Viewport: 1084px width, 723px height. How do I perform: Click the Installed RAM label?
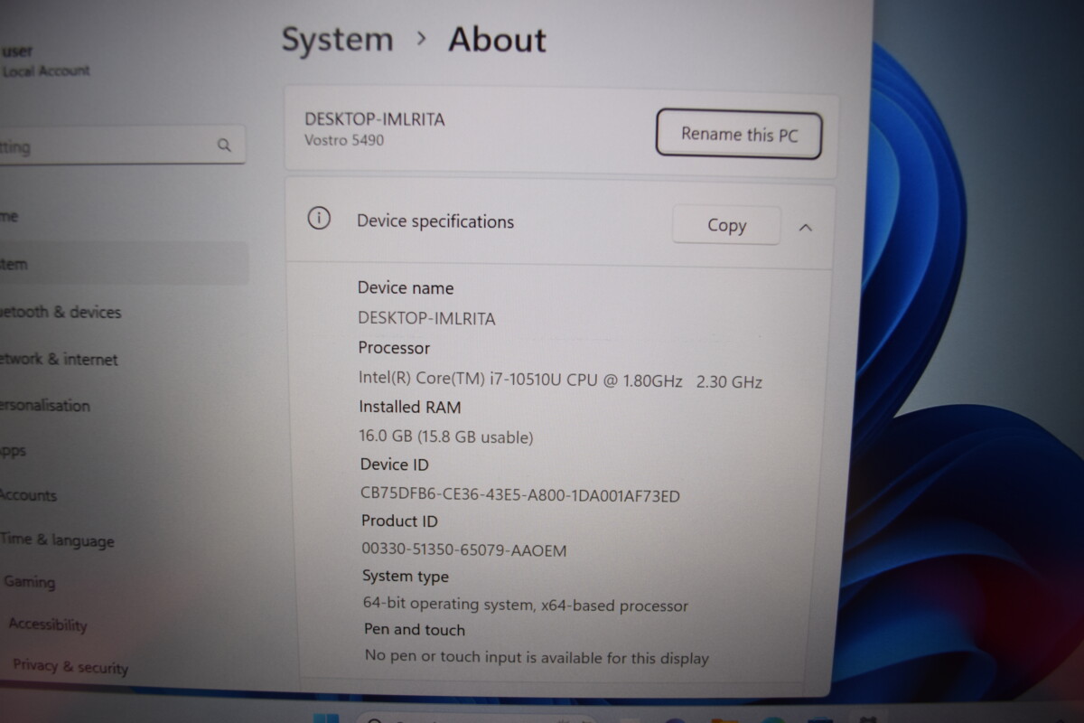click(409, 407)
